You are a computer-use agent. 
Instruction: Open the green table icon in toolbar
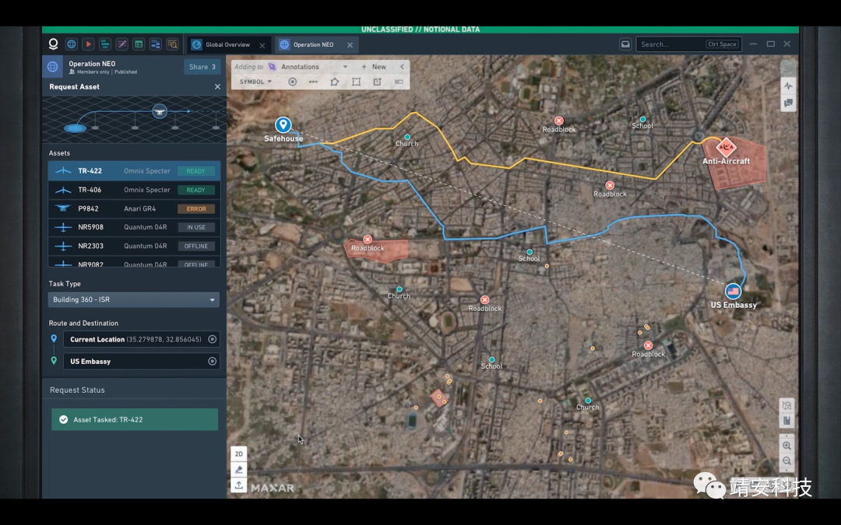pyautogui.click(x=139, y=44)
